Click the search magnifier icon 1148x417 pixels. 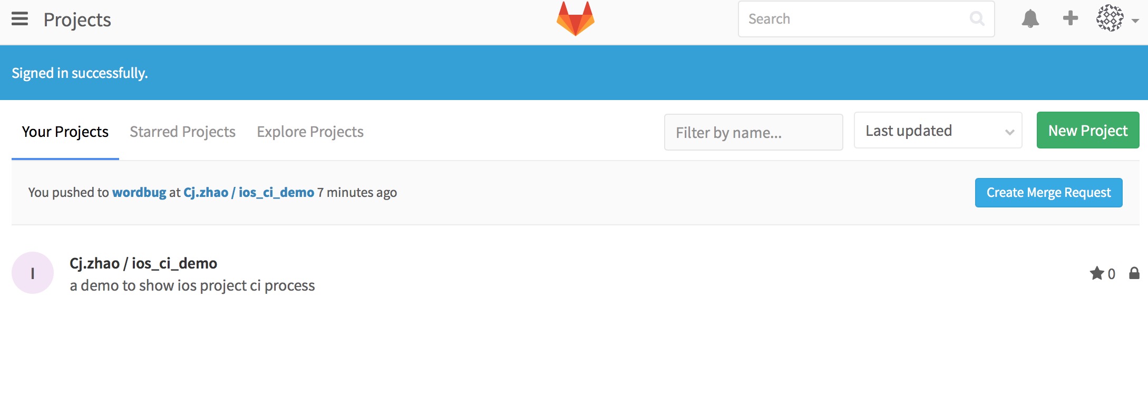[x=977, y=18]
